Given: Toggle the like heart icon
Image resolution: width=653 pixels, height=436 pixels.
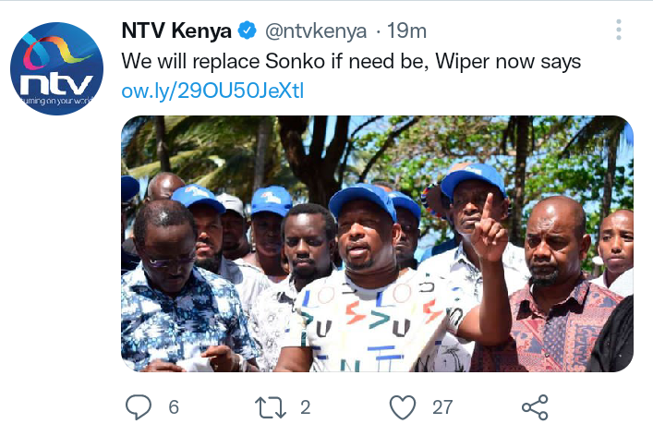Looking at the screenshot, I should click(403, 407).
